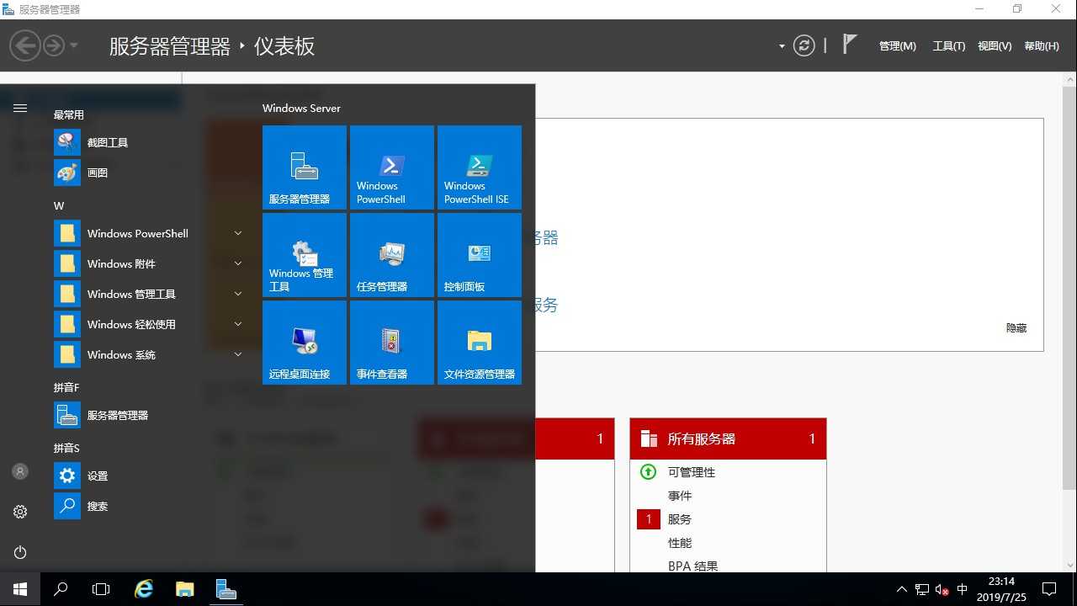This screenshot has height=606, width=1077.
Task: Open dropdown arrow left of refresh icon
Action: (x=782, y=46)
